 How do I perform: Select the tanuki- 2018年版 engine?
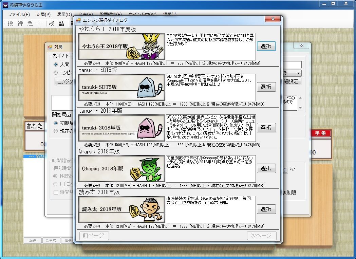tap(266, 127)
